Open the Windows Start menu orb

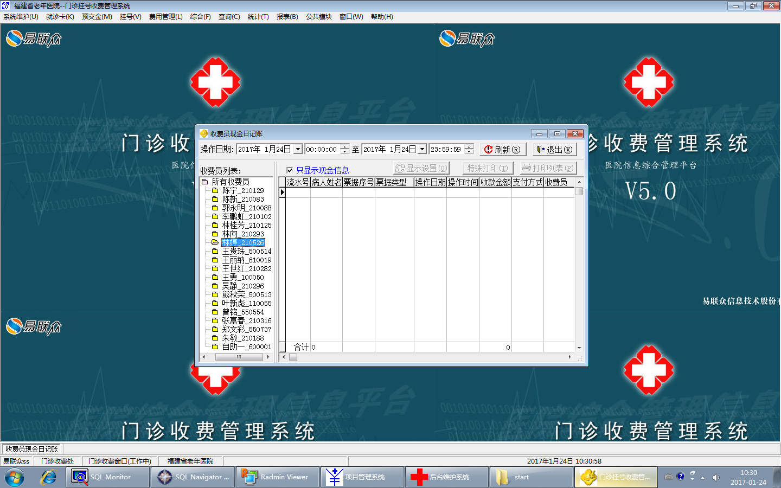15,477
